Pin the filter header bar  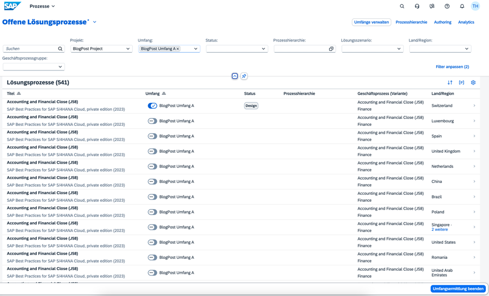tap(244, 76)
